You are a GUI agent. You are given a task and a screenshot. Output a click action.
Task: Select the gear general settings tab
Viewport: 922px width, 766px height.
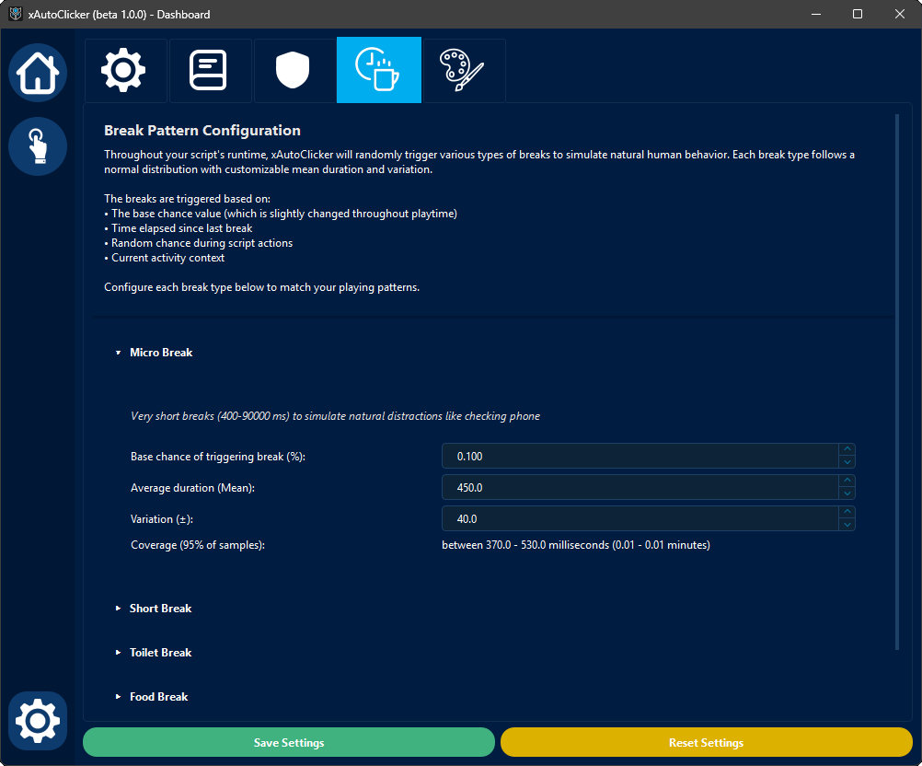pos(125,71)
